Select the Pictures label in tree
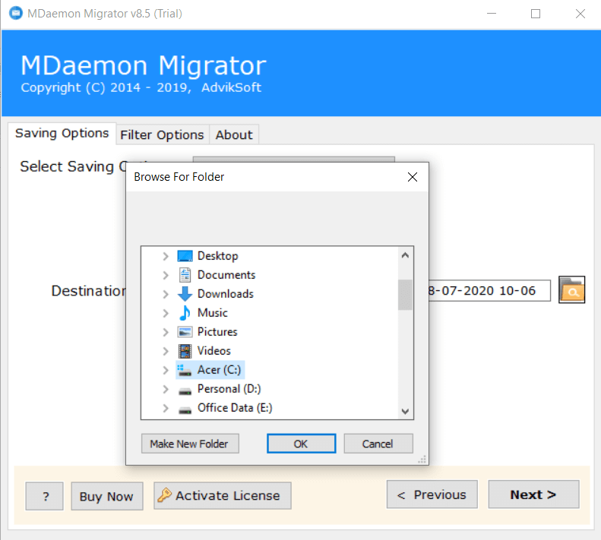Viewport: 601px width, 540px height. point(217,332)
